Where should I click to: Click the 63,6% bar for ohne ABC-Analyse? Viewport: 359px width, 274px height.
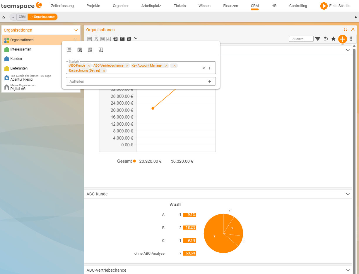pyautogui.click(x=189, y=254)
